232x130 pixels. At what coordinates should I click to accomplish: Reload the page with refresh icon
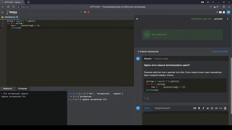(13, 7)
